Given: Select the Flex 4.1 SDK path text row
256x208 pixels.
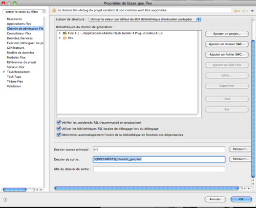Looking at the screenshot, I should tap(115, 33).
